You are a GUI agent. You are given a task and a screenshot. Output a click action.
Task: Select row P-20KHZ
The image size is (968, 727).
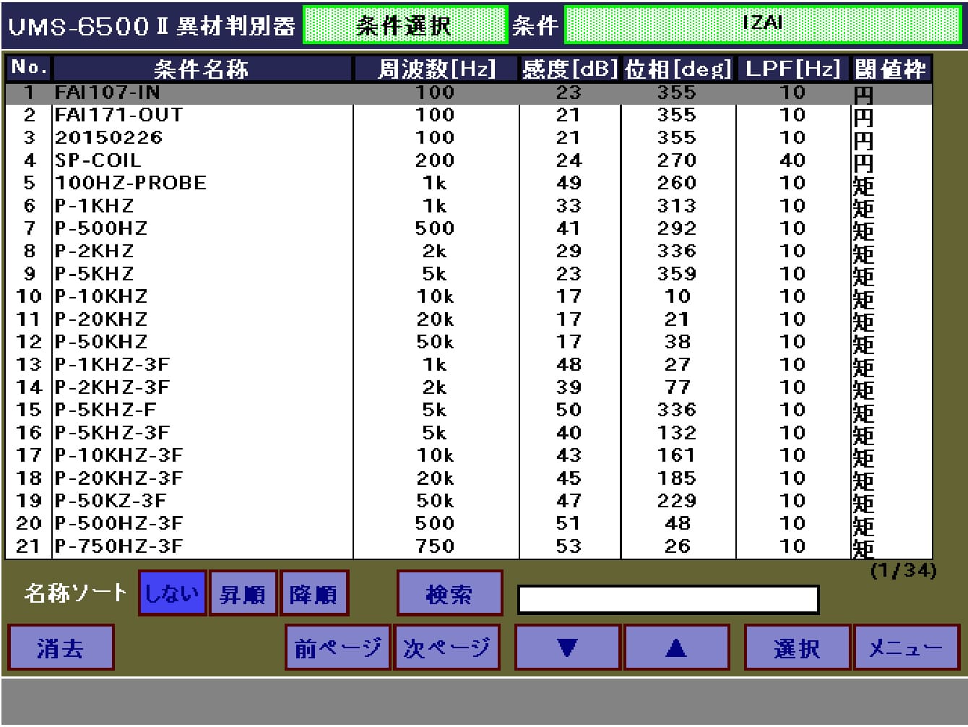(468, 319)
